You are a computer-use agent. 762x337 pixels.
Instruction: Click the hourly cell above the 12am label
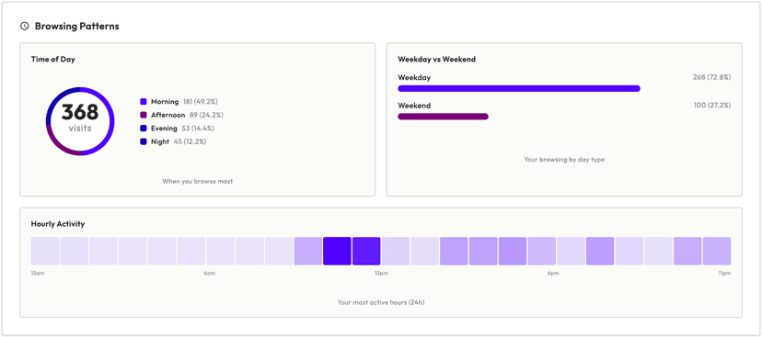coord(45,252)
